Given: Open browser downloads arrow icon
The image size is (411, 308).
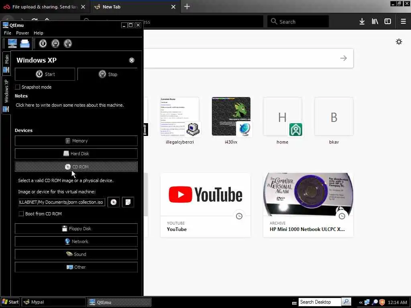Looking at the screenshot, I should [x=362, y=22].
